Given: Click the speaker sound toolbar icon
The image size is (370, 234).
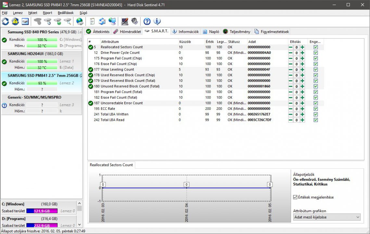Looking at the screenshot, I should [134, 21].
